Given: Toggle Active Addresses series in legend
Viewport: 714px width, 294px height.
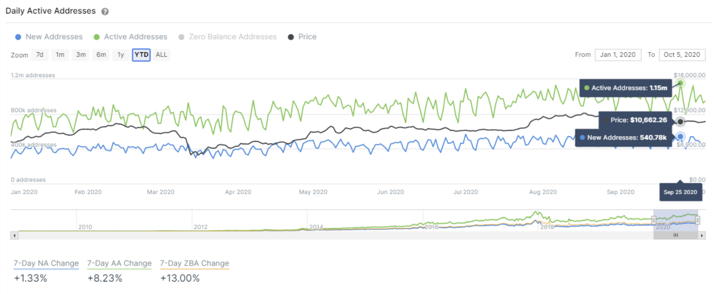Looking at the screenshot, I should pyautogui.click(x=131, y=37).
